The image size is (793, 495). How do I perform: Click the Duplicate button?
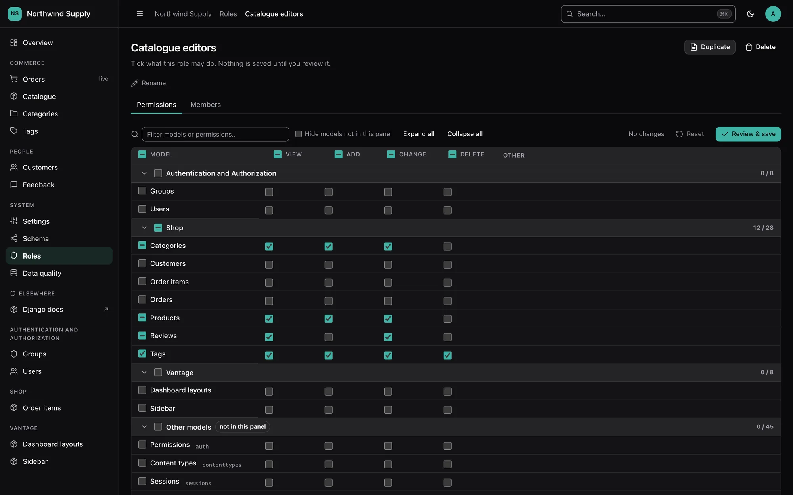tap(710, 47)
